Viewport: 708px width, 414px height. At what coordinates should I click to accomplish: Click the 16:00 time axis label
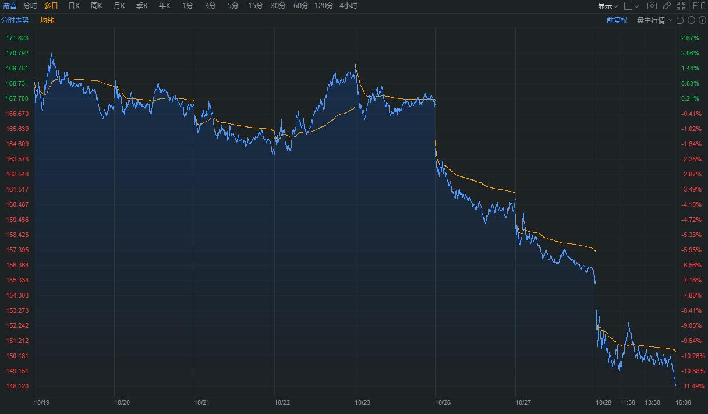point(683,402)
